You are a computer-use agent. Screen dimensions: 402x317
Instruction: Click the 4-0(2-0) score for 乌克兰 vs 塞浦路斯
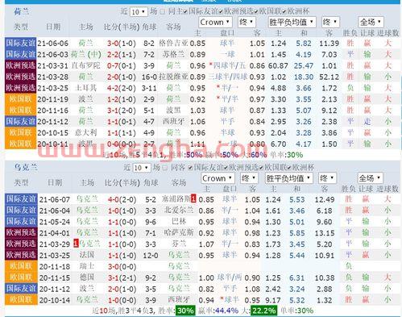coord(122,199)
